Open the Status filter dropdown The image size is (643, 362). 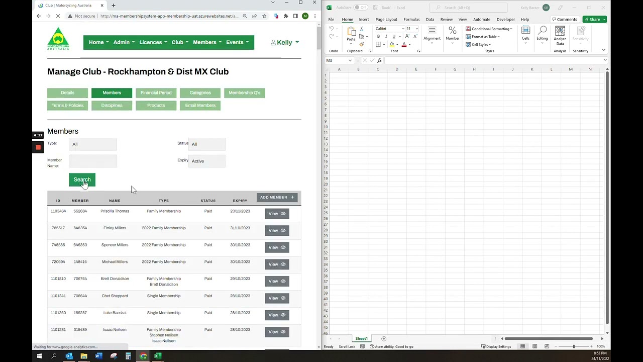pyautogui.click(x=206, y=144)
